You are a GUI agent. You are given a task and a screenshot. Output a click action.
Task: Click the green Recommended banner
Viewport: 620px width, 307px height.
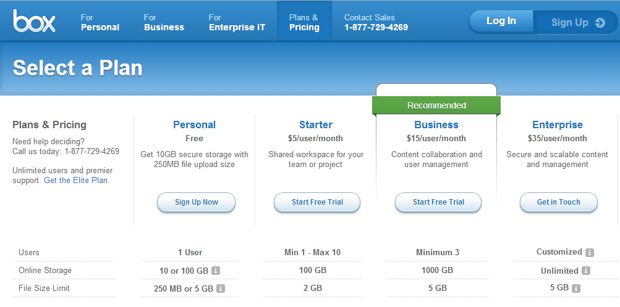click(436, 105)
